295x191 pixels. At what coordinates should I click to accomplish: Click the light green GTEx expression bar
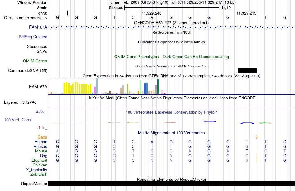(140, 87)
